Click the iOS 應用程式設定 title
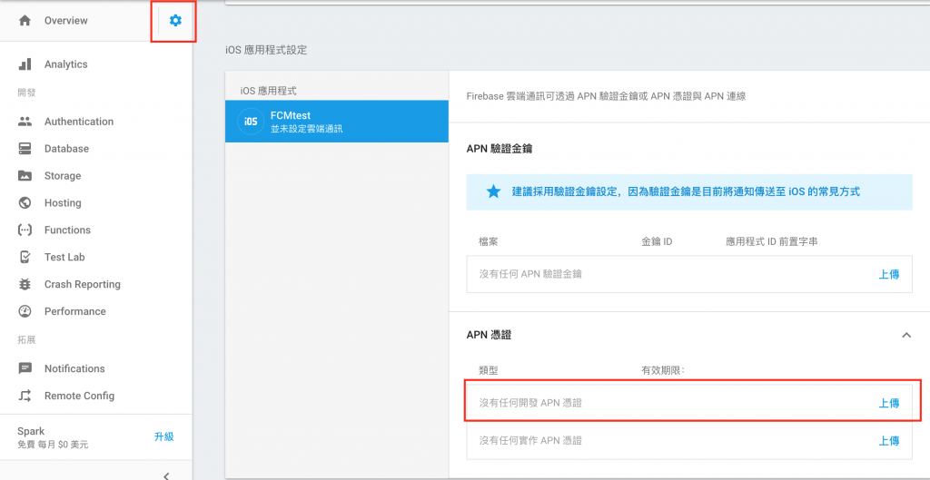 [266, 50]
